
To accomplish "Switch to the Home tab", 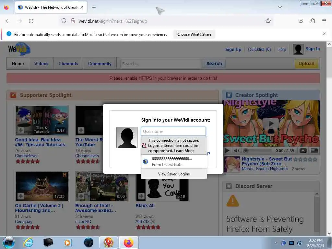I will click(18, 64).
